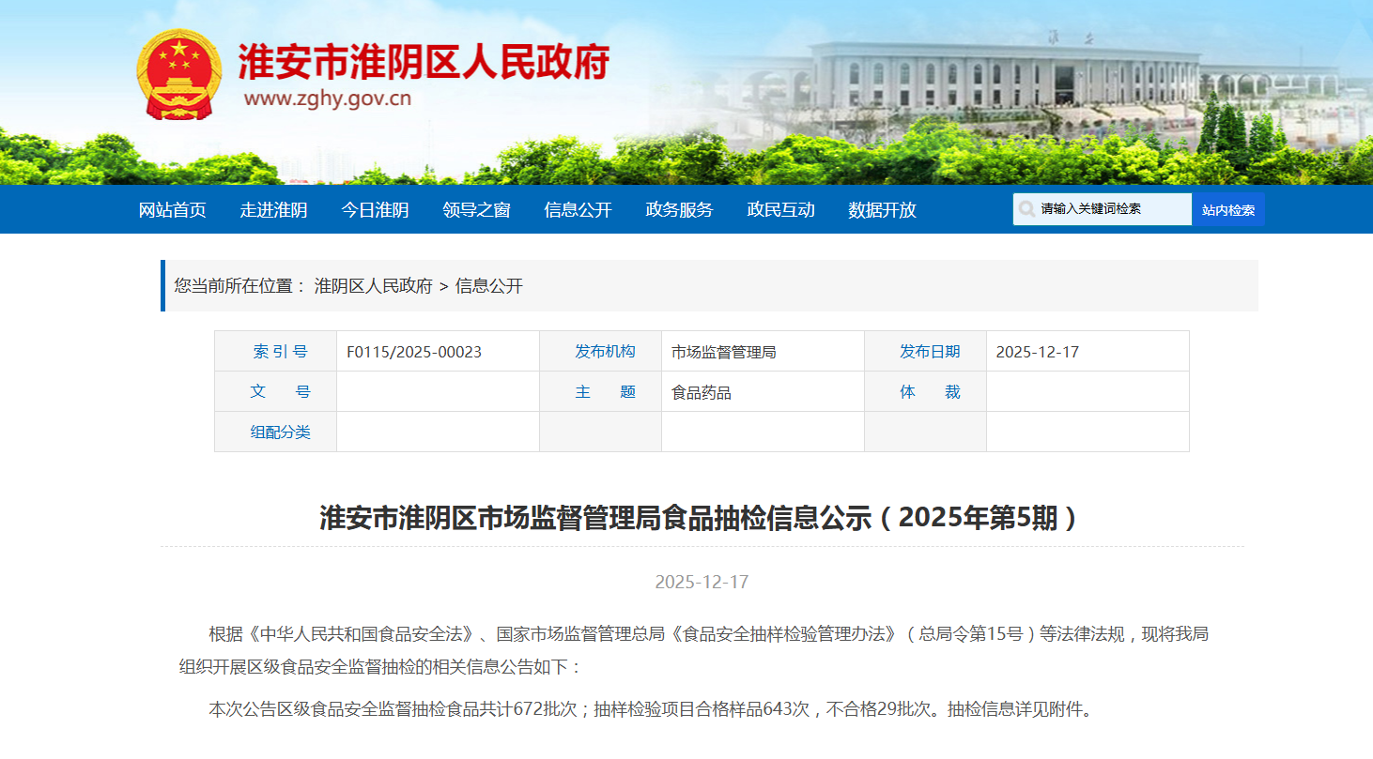
Task: Go to 走进淮阴 section
Action: click(273, 210)
